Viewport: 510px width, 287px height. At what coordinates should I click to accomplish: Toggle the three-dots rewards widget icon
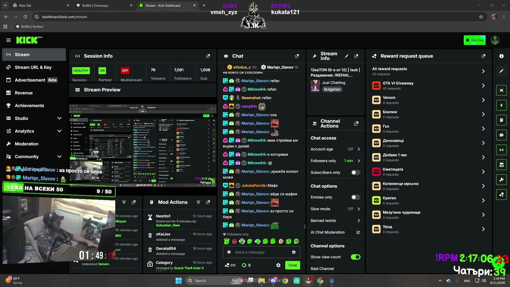click(x=501, y=195)
